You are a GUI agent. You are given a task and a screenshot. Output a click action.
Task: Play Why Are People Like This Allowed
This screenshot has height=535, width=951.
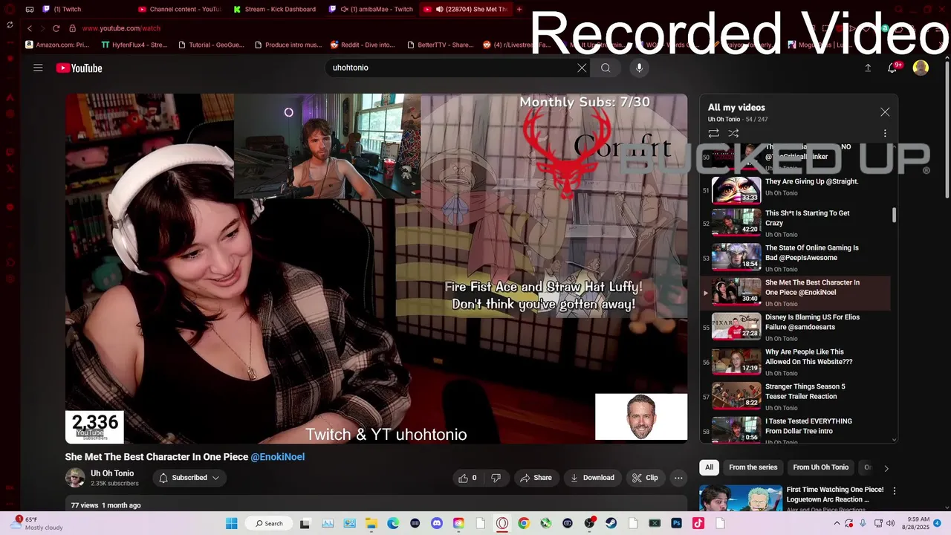point(795,362)
